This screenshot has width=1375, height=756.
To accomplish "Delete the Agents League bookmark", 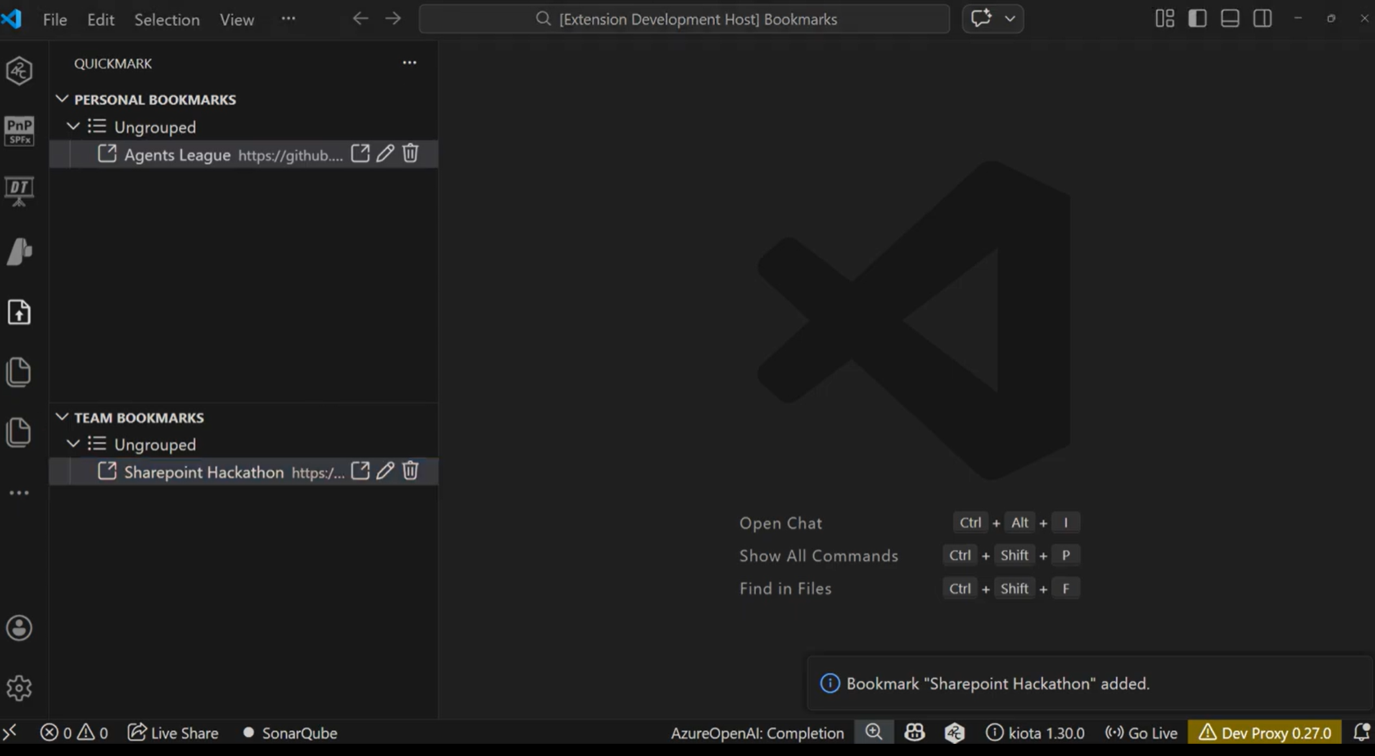I will coord(410,153).
